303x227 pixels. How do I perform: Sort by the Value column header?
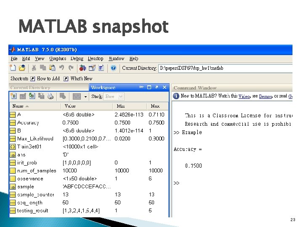pyautogui.click(x=87, y=106)
